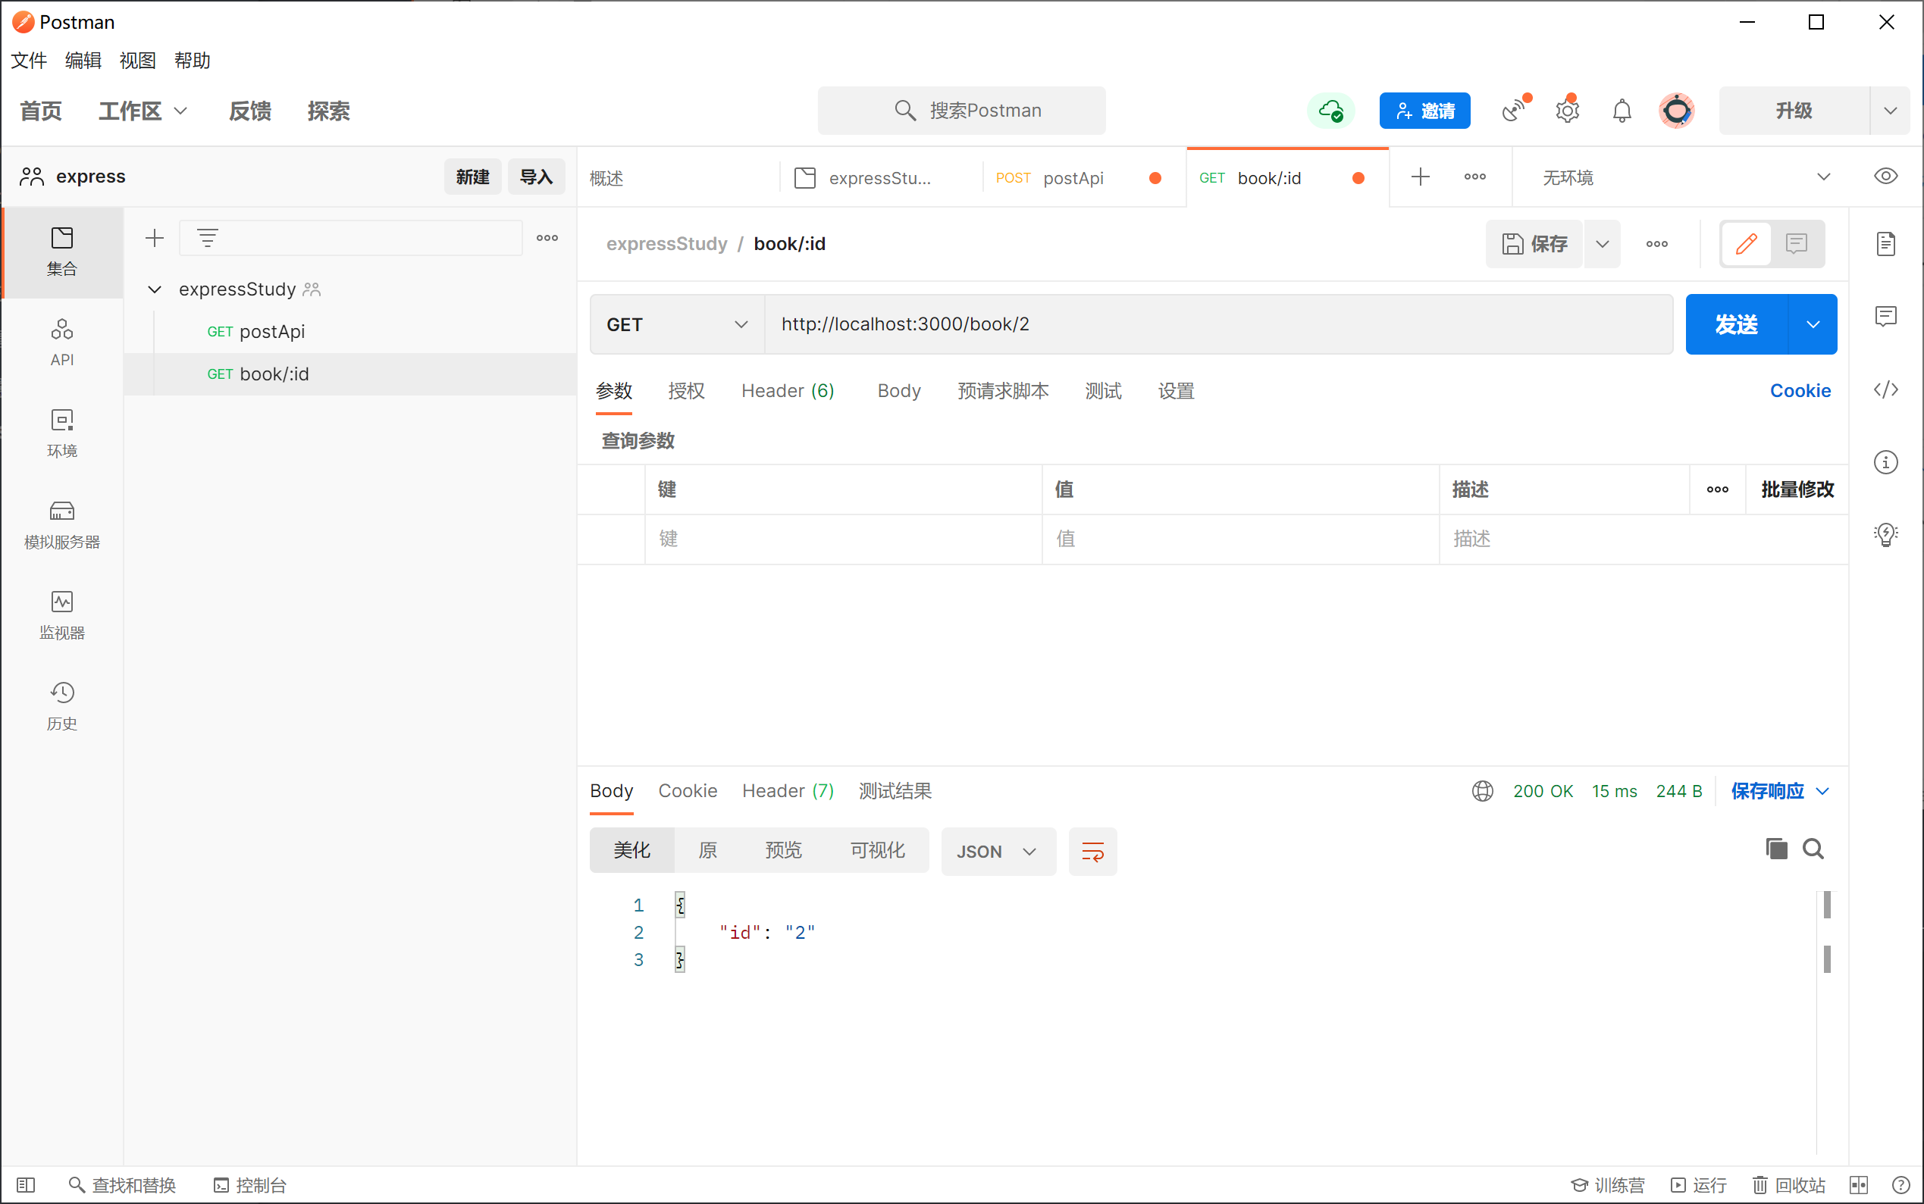Expand the Upgrade (升级) dropdown arrow
The width and height of the screenshot is (1924, 1204).
click(x=1889, y=111)
